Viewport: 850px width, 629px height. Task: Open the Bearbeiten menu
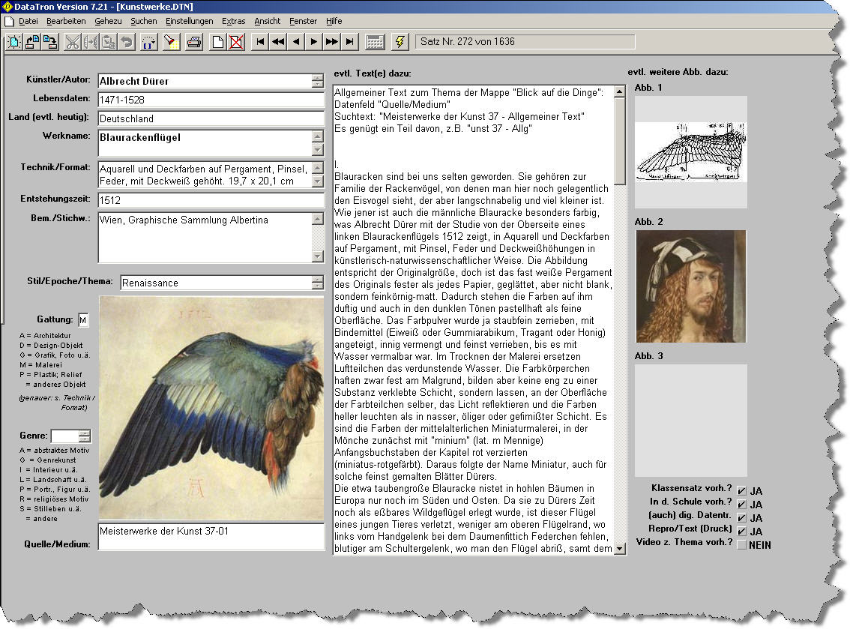tap(66, 21)
